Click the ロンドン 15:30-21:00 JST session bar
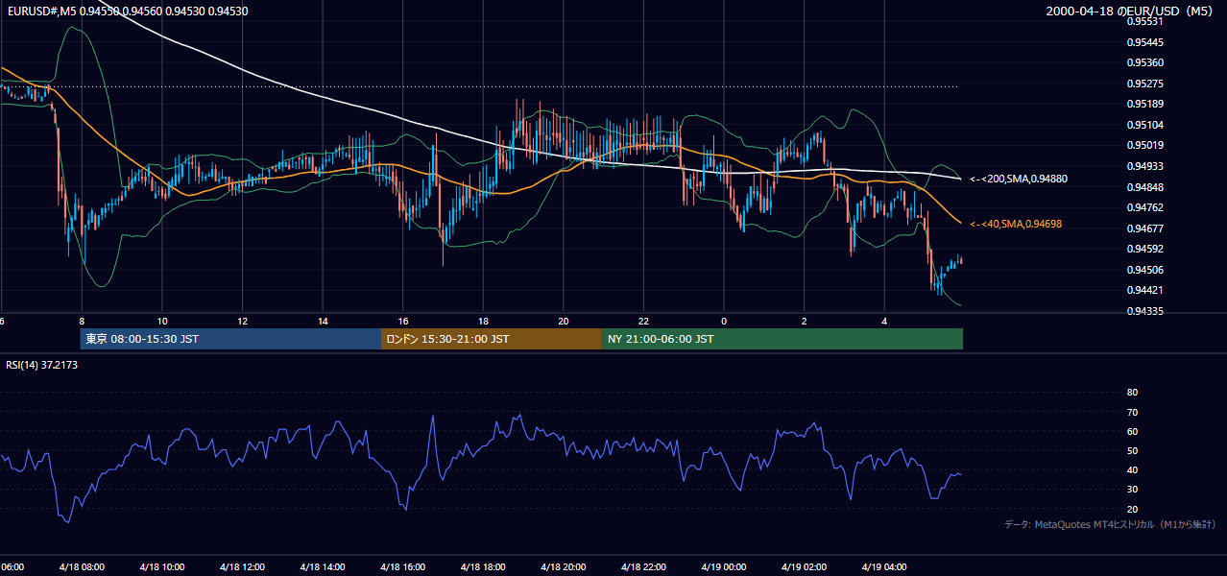Screen dimensions: 1227x576 492,339
